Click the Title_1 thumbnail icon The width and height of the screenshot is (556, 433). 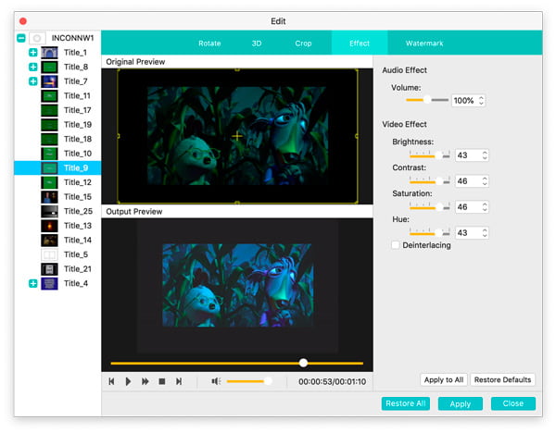[x=49, y=53]
